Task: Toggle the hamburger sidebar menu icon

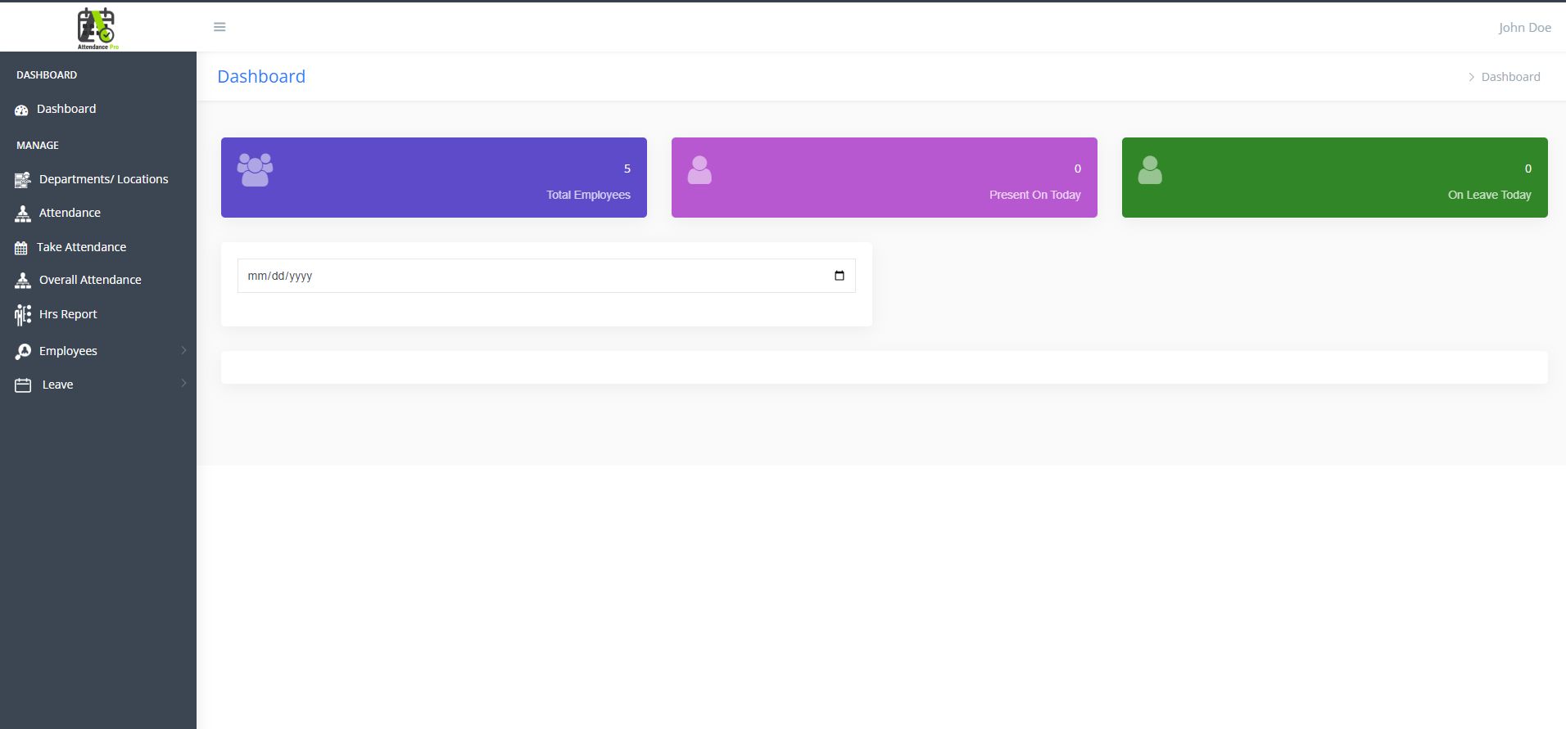Action: pyautogui.click(x=220, y=27)
